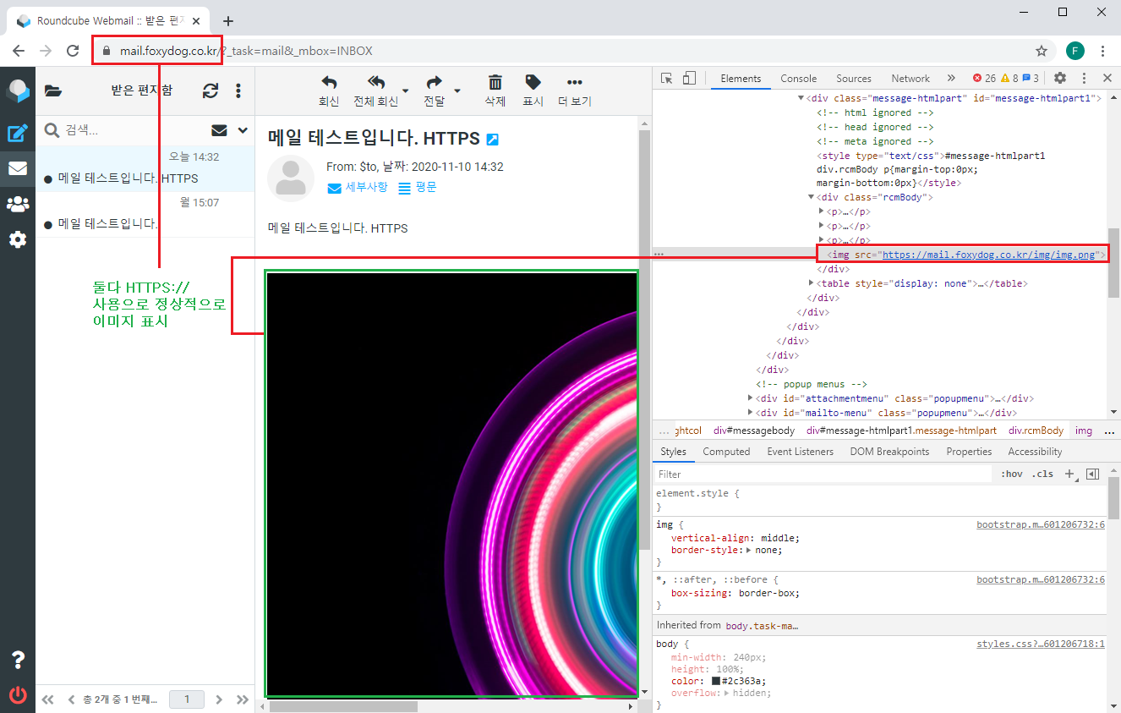The height and width of the screenshot is (713, 1121).
Task: Click the page number field
Action: pos(187,699)
